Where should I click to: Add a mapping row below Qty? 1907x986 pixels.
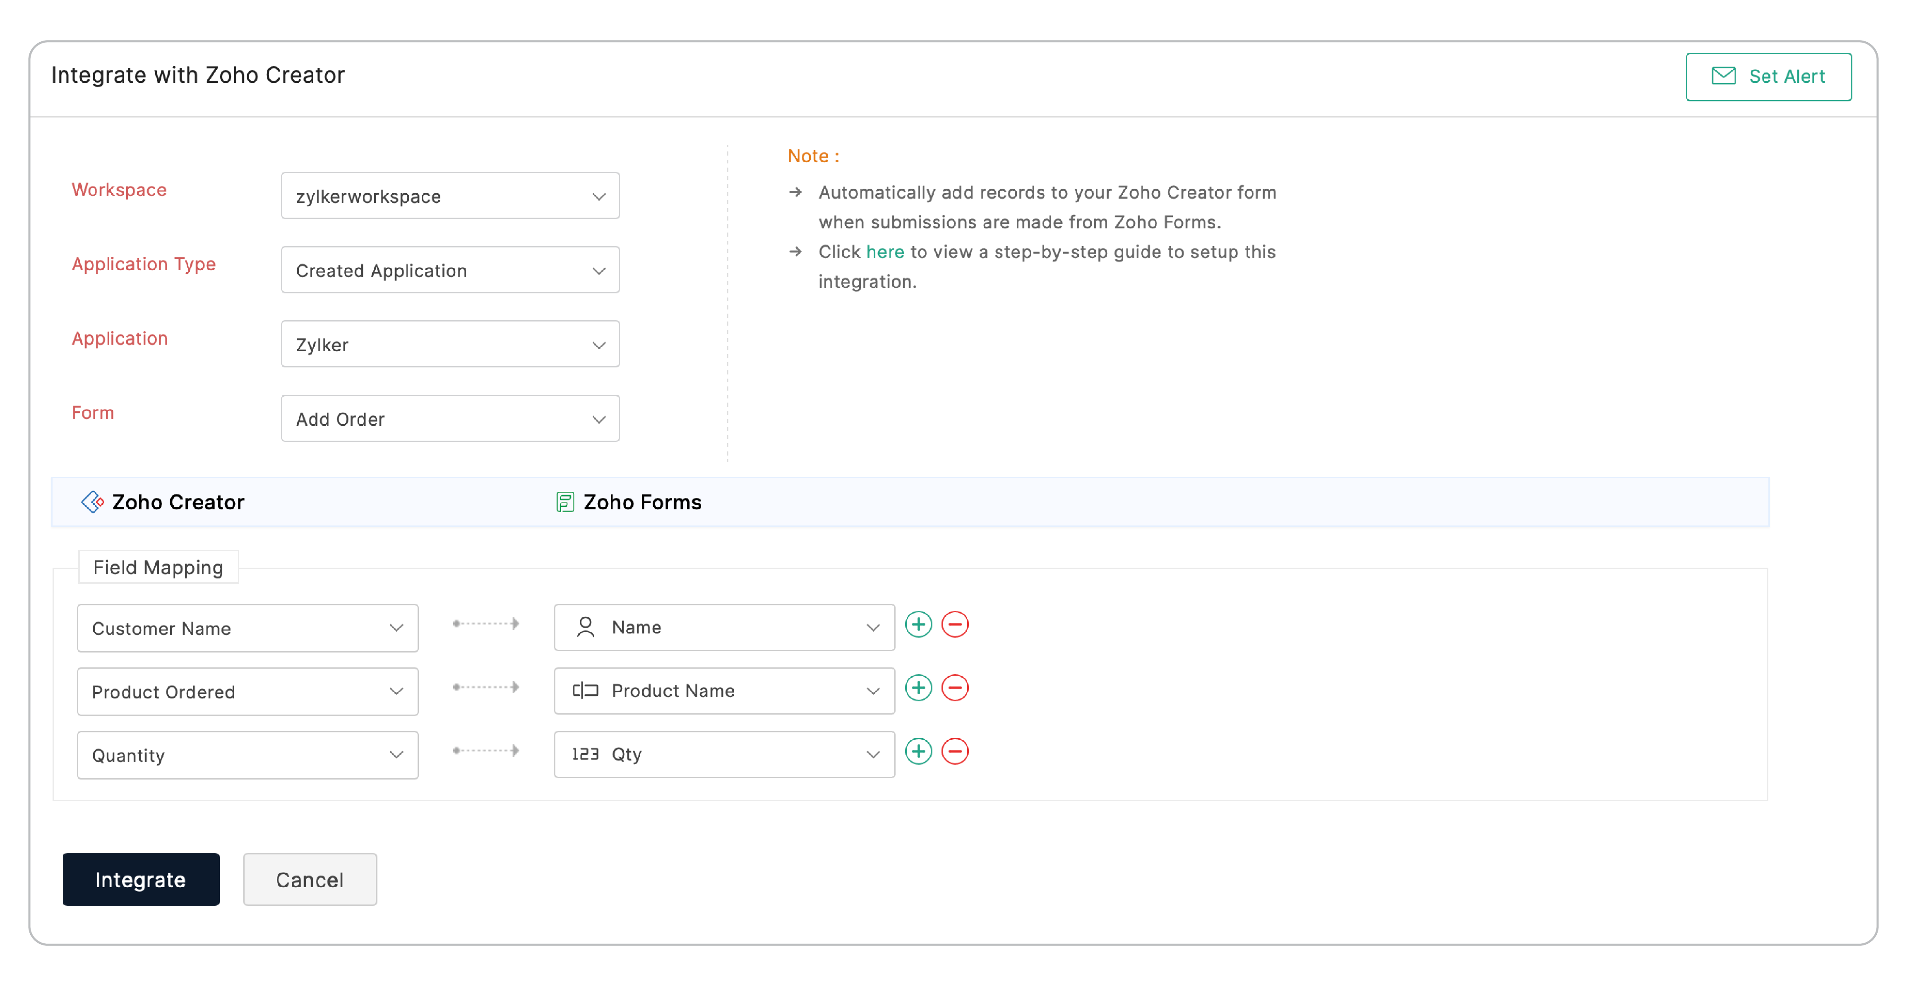point(918,751)
